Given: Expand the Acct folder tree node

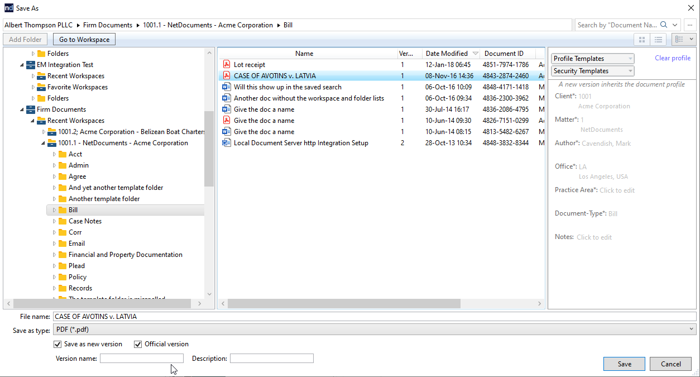Looking at the screenshot, I should tap(55, 154).
